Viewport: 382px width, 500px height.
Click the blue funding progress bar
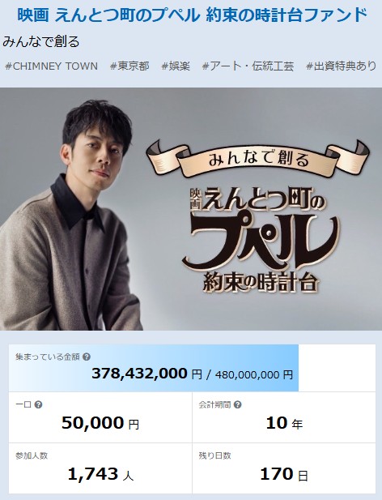[x=154, y=368]
